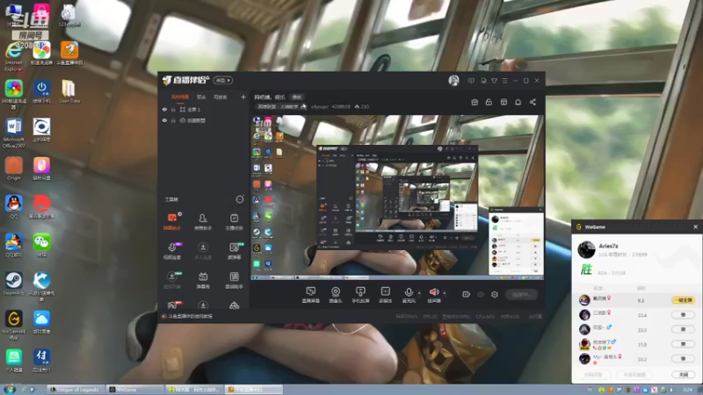Toggle the microphone in bottom bar
The image size is (703, 395).
409,295
